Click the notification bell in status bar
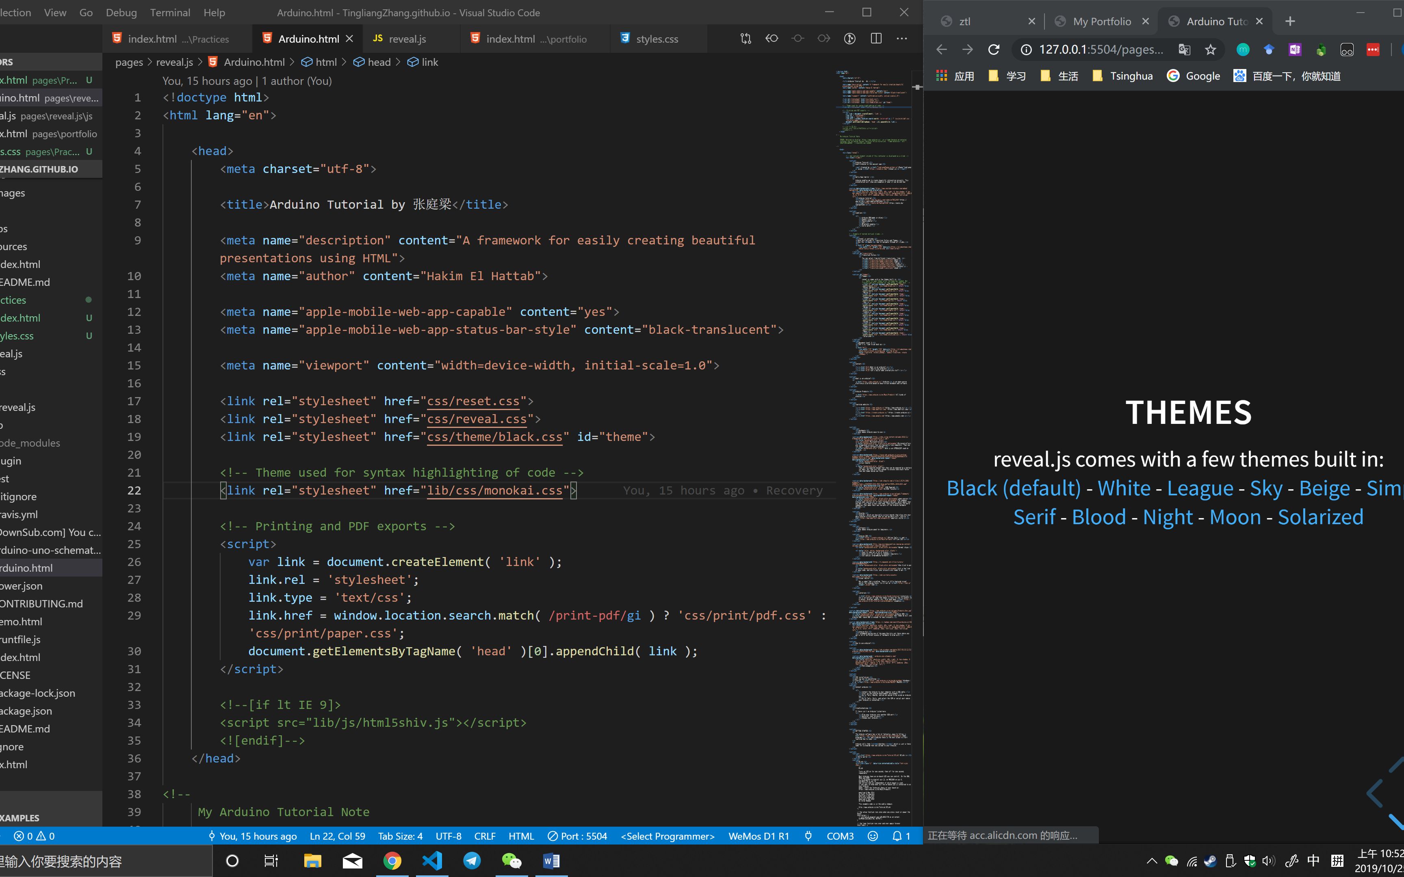Image resolution: width=1404 pixels, height=877 pixels. (x=897, y=836)
